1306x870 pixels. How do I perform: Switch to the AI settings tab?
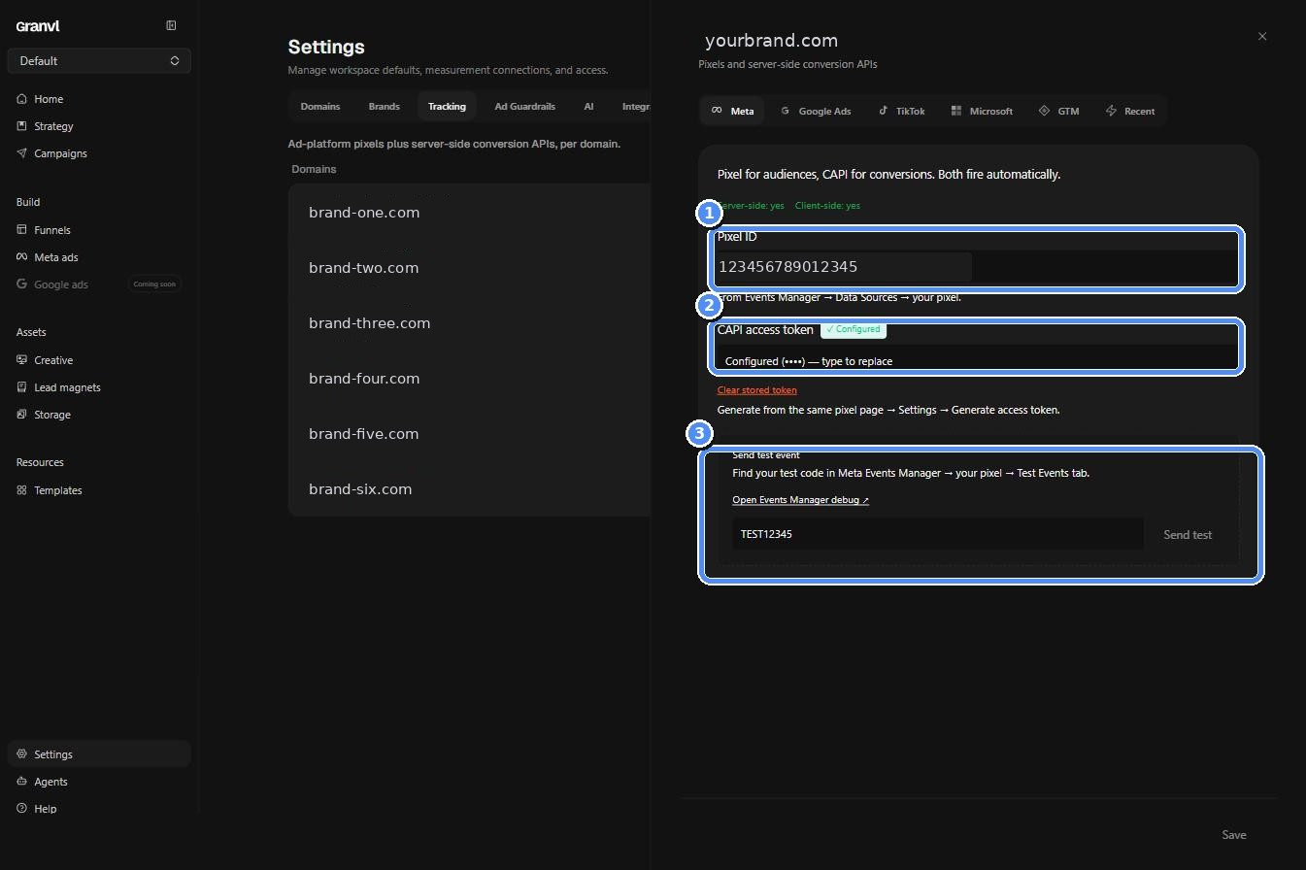(x=588, y=107)
